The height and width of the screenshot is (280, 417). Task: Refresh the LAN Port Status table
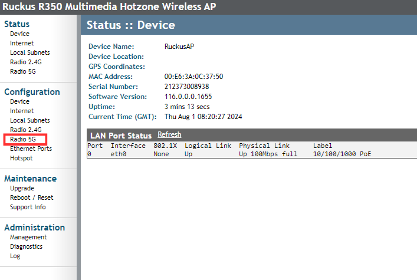pos(169,135)
